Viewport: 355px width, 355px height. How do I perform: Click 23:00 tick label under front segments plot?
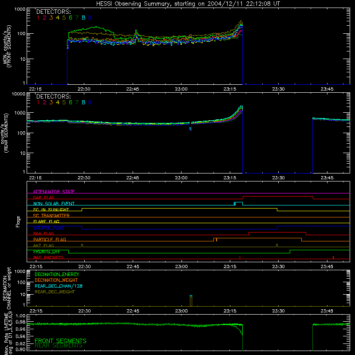tap(181, 89)
